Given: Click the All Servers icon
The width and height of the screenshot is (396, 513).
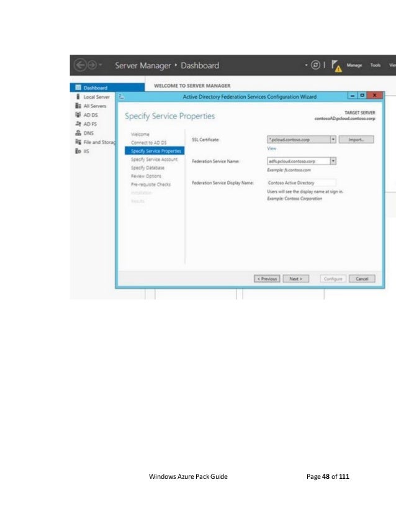Looking at the screenshot, I should click(78, 106).
